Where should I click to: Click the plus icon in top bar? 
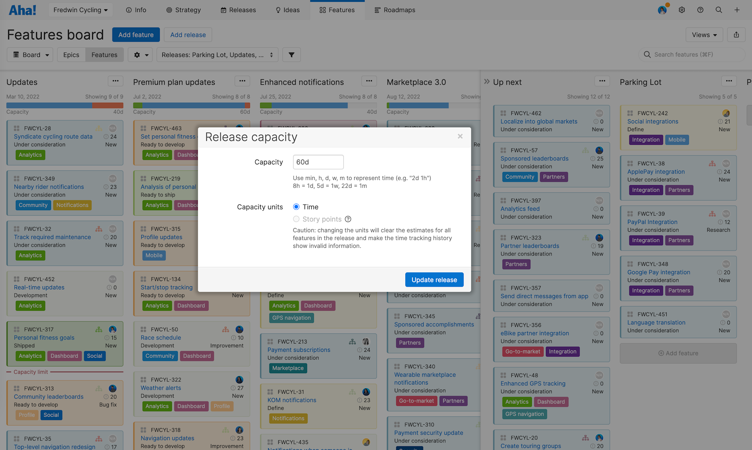click(x=737, y=10)
